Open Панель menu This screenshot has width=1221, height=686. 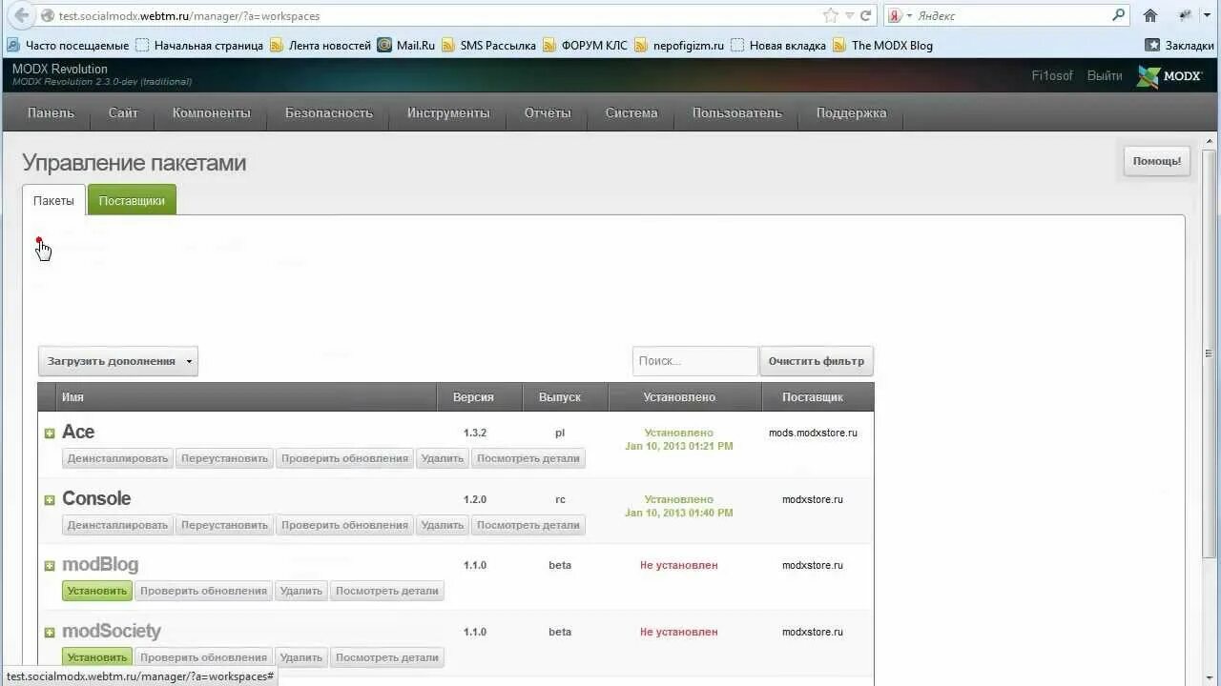51,112
